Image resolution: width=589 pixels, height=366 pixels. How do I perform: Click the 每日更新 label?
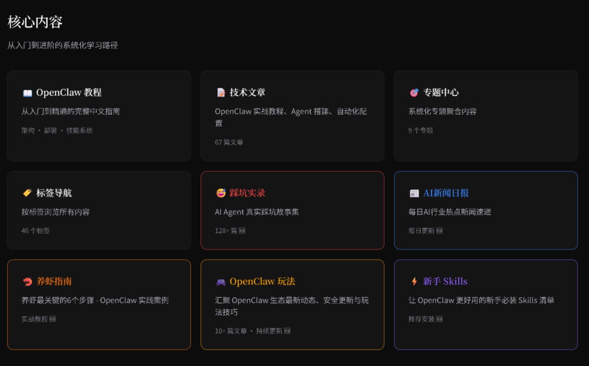[x=421, y=231]
